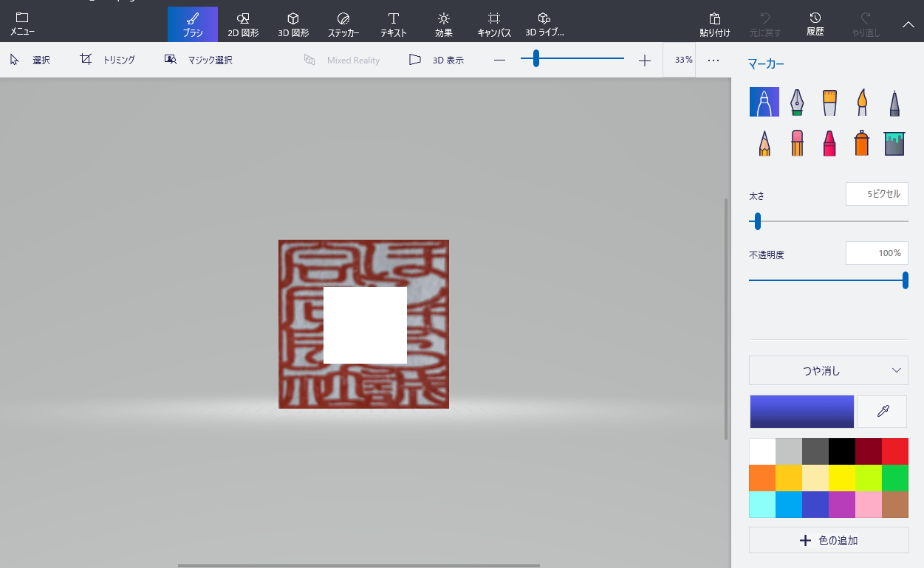Screen dimensions: 924x568
Task: Open the テキスト tab
Action: pyautogui.click(x=394, y=24)
